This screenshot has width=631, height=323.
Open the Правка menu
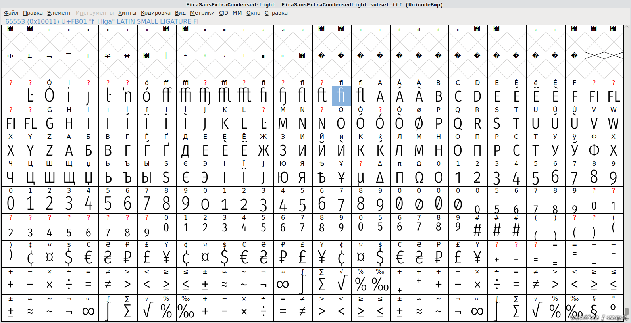coord(33,13)
